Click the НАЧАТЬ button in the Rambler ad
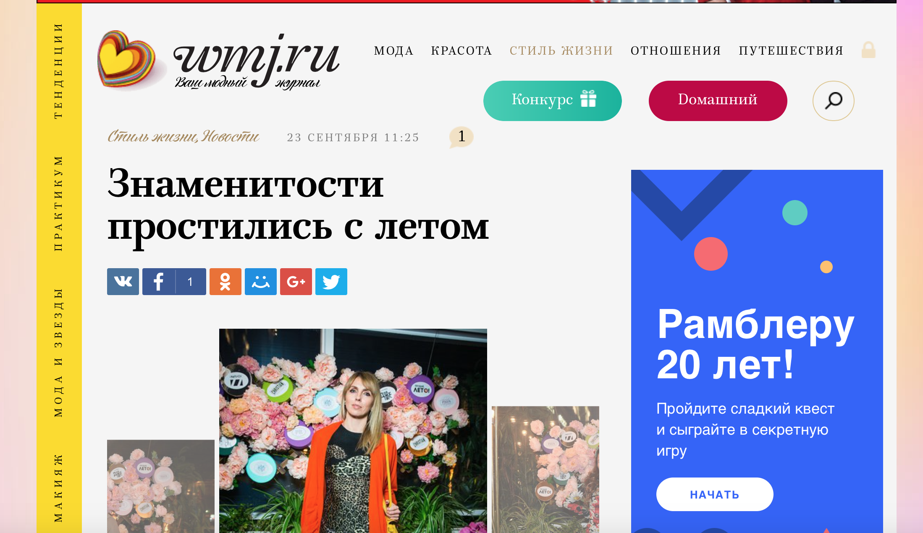Screen dimensions: 923x533 [x=715, y=494]
